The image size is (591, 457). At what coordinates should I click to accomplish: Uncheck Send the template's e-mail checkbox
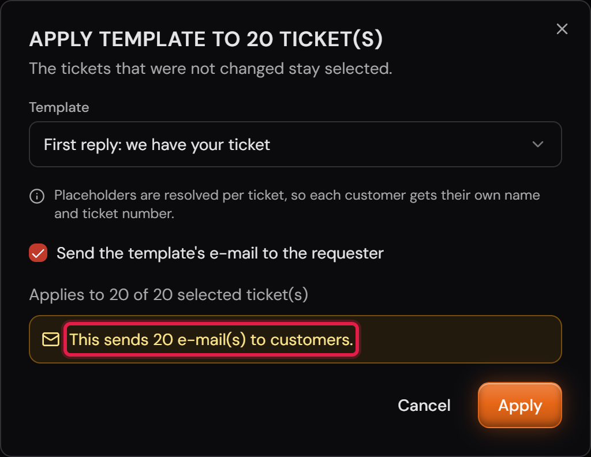coord(38,253)
